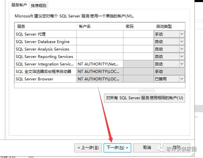Click account name of SQL Server Browser
The width and height of the screenshot is (203, 158).
[x=100, y=79]
